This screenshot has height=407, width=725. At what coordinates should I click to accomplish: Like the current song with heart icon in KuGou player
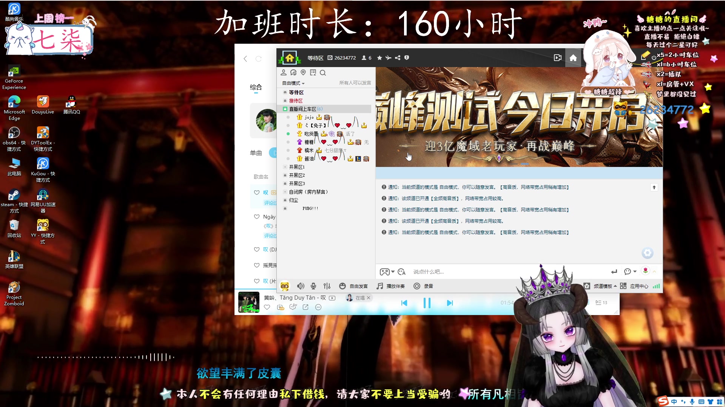coord(267,307)
